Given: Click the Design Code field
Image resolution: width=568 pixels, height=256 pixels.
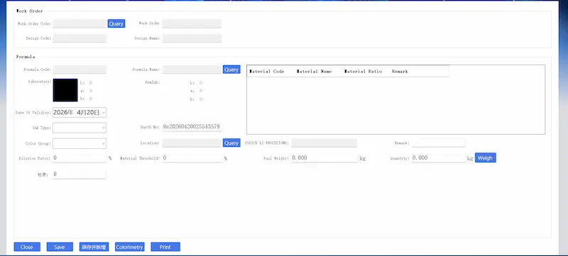Looking at the screenshot, I should pyautogui.click(x=80, y=38).
